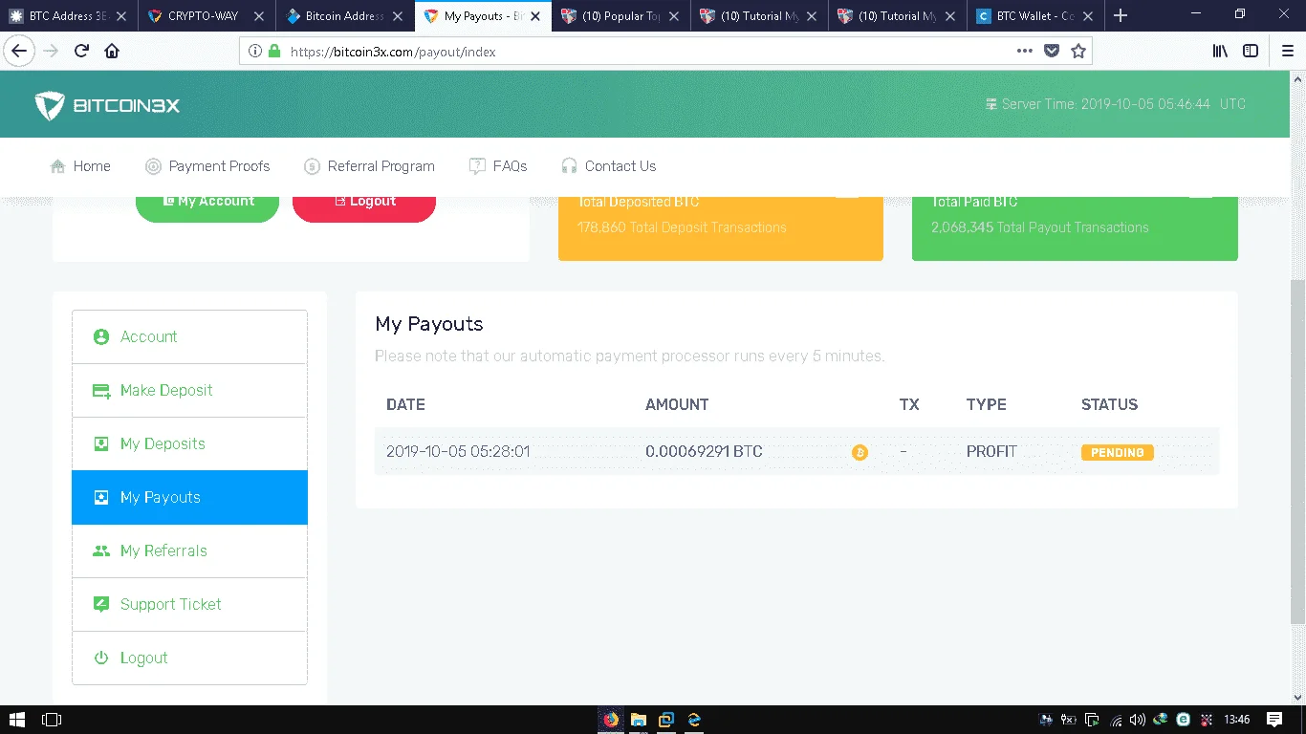Switch to the Bitcoin Address tab

[345, 16]
